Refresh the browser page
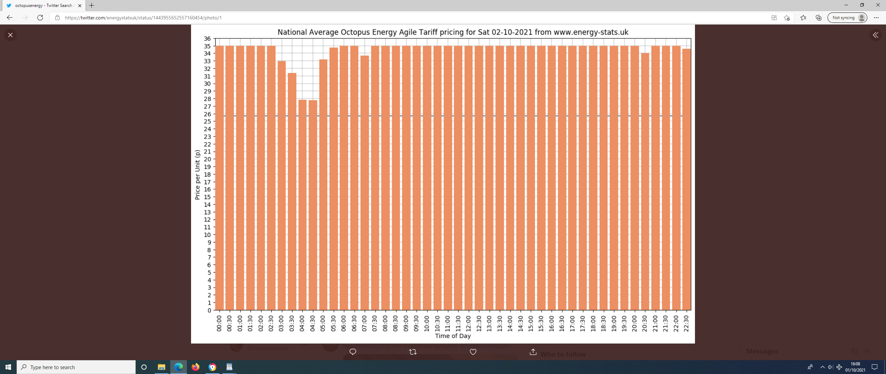The height and width of the screenshot is (374, 886). point(40,18)
